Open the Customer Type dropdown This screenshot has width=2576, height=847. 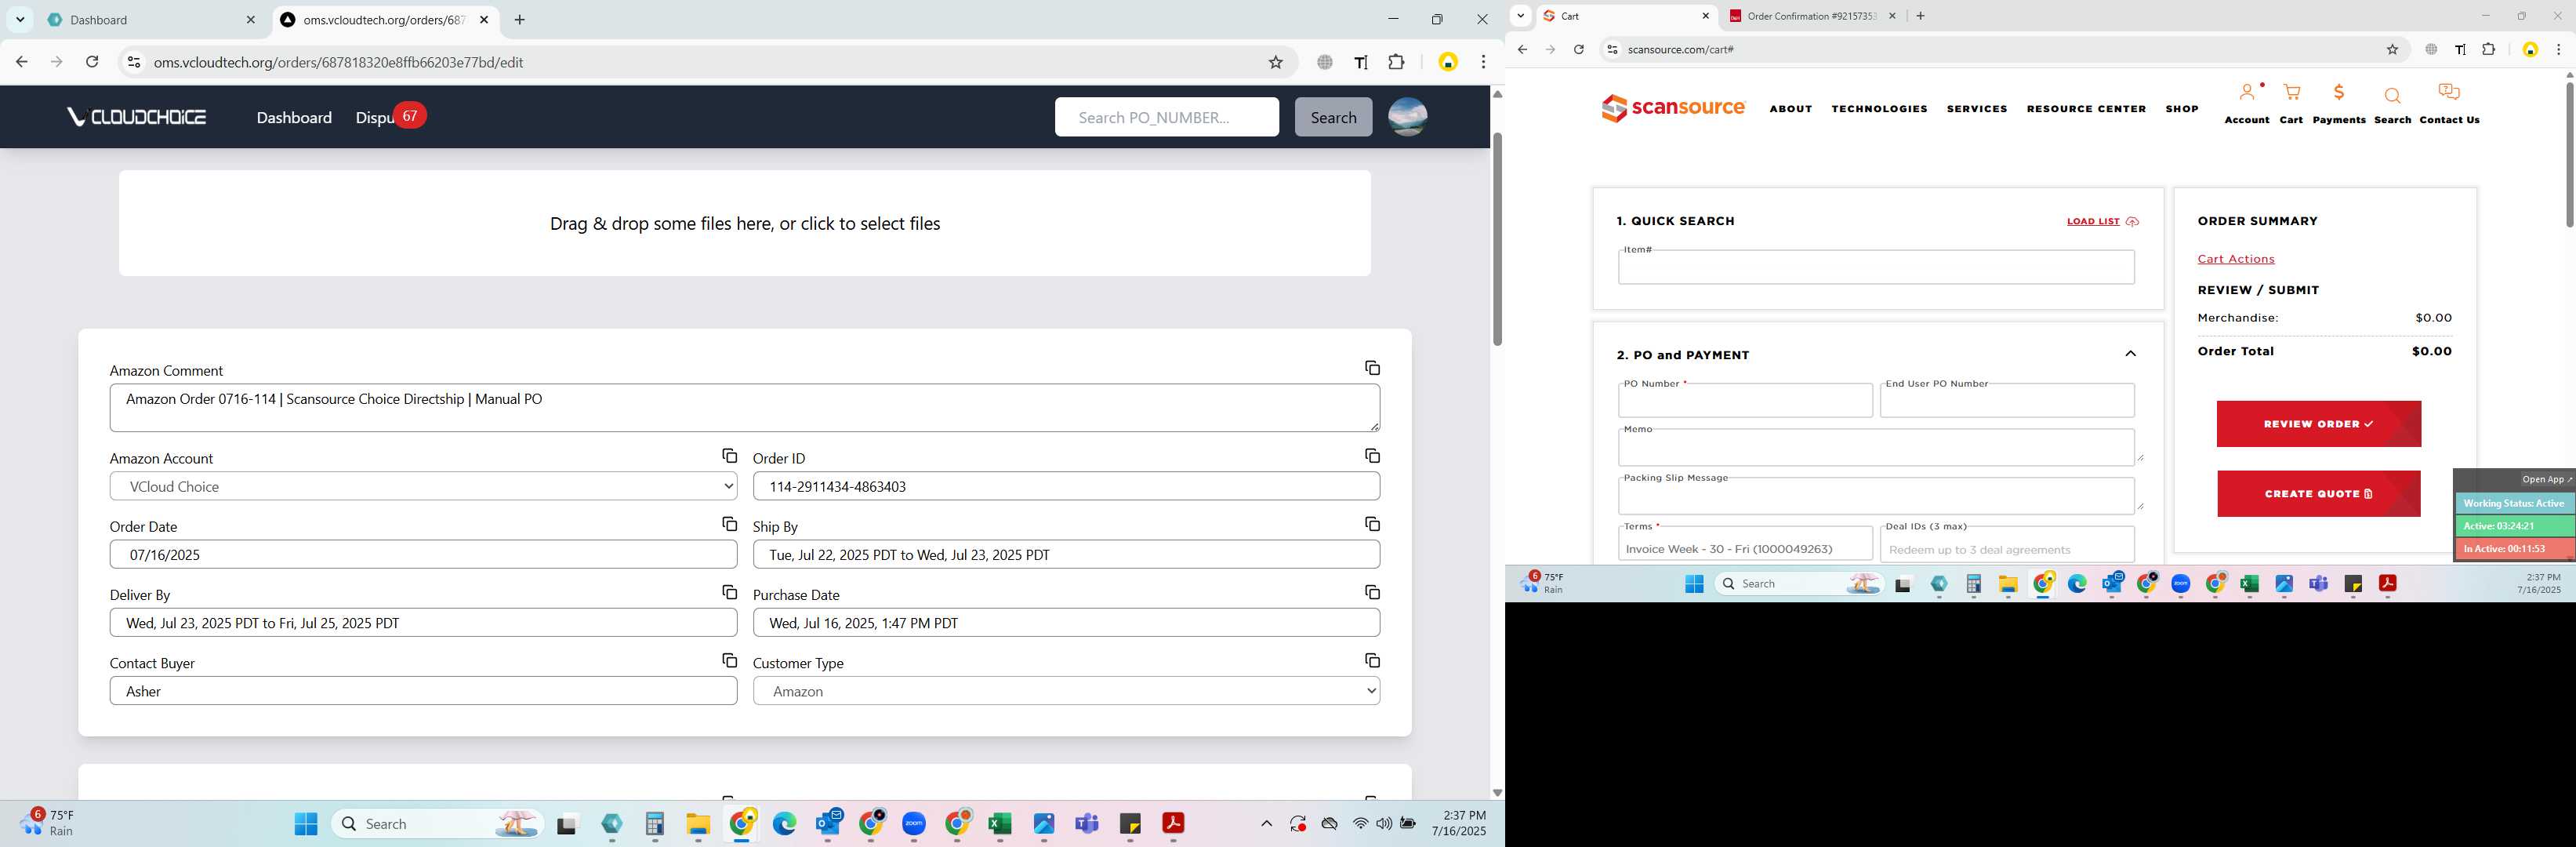tap(1066, 691)
